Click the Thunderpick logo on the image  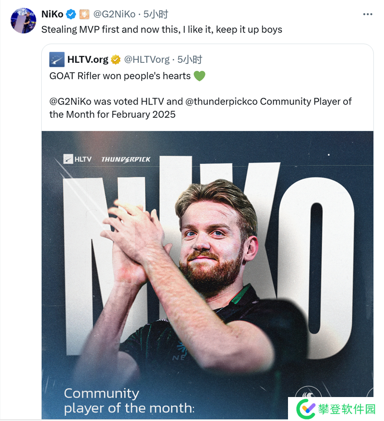pos(126,159)
